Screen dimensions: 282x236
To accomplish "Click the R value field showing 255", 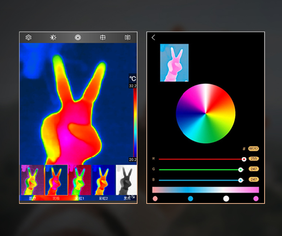I will point(253,159).
